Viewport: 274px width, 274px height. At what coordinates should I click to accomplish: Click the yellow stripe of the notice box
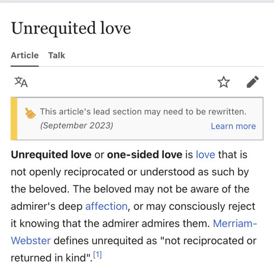pos(14,119)
